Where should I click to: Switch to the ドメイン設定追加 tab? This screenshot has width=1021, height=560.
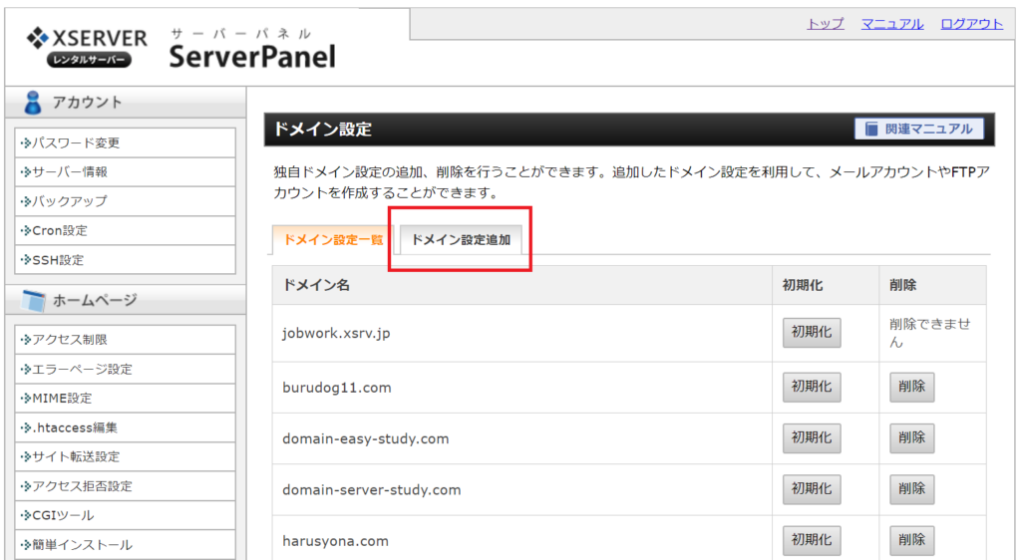tap(461, 240)
